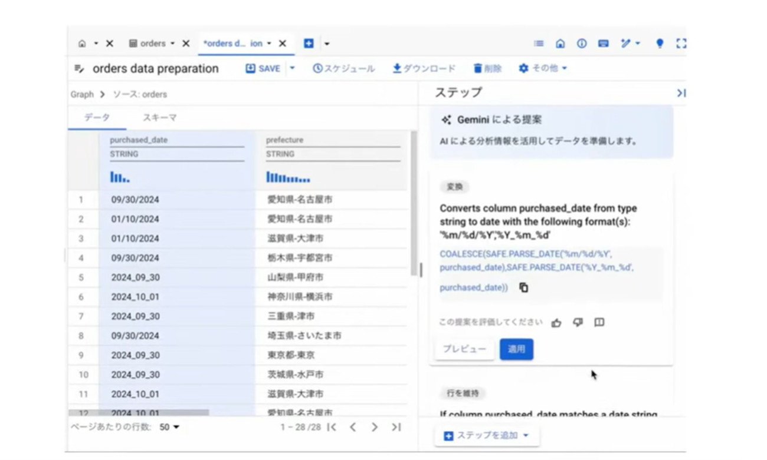Screen dimensions: 767x460
Task: Click the home icon in top-right toolbar
Action: pyautogui.click(x=560, y=44)
